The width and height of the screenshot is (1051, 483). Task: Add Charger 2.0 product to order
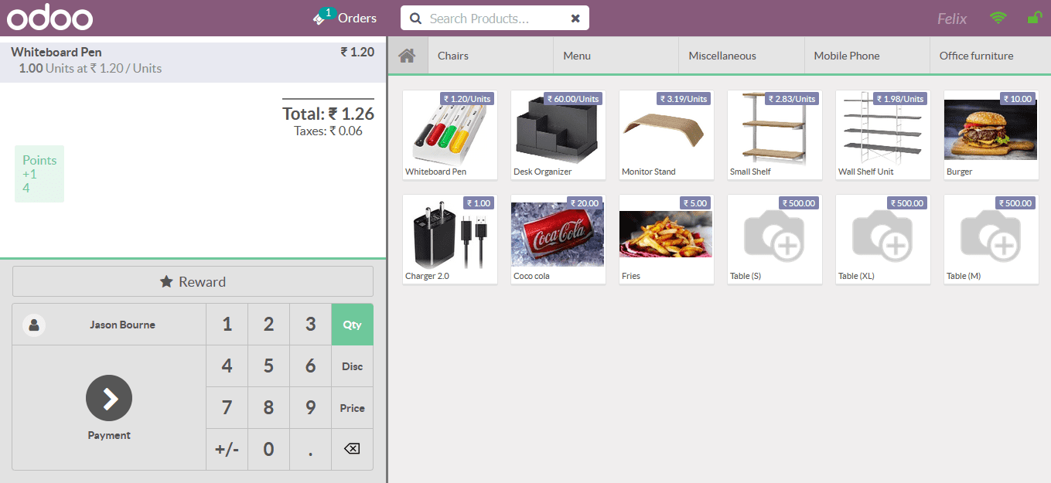[450, 240]
